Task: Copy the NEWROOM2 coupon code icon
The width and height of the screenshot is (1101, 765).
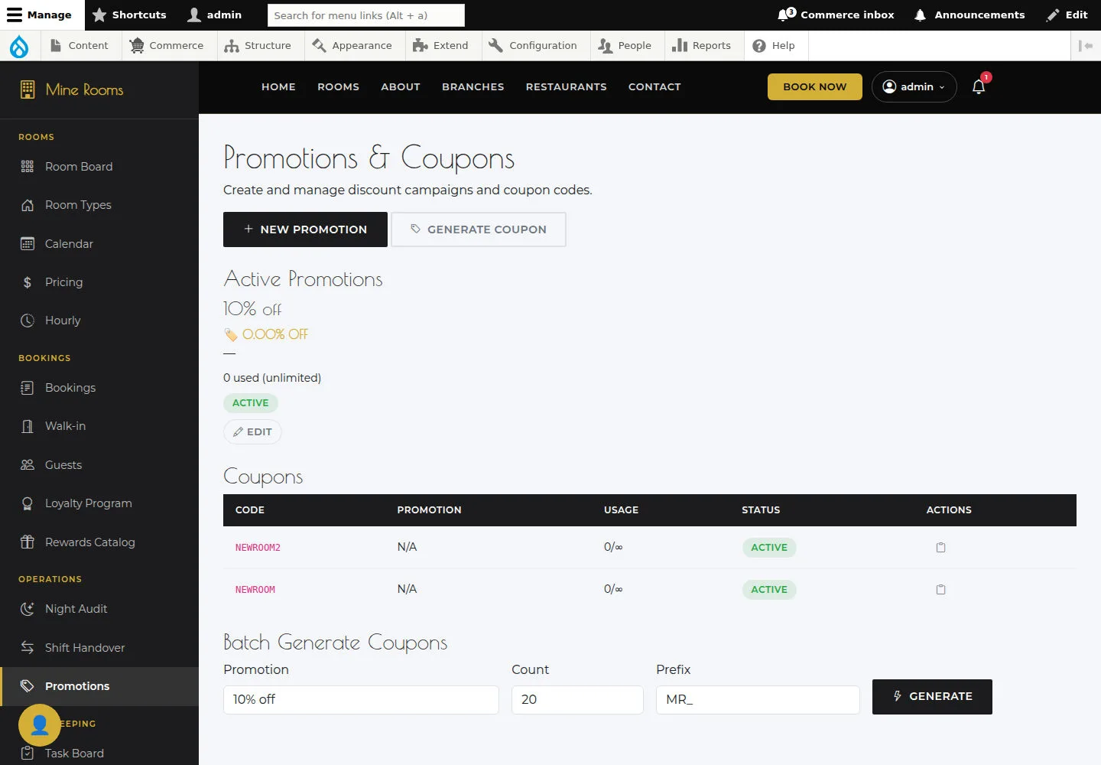Action: point(941,547)
